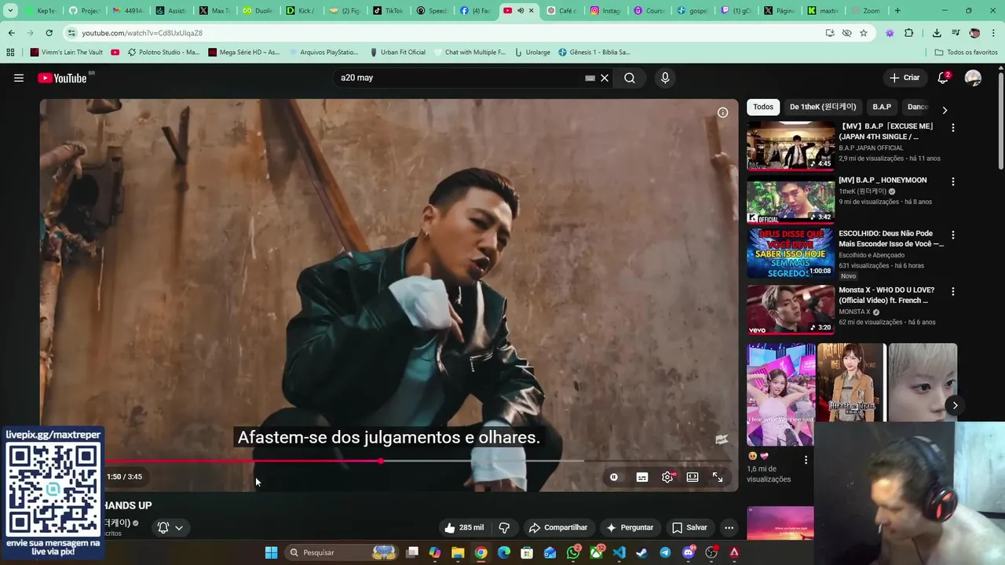Select the Todos filter chip
The image size is (1005, 565).
pos(763,107)
